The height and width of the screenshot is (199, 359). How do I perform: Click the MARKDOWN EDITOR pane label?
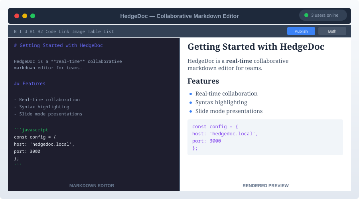tap(92, 185)
